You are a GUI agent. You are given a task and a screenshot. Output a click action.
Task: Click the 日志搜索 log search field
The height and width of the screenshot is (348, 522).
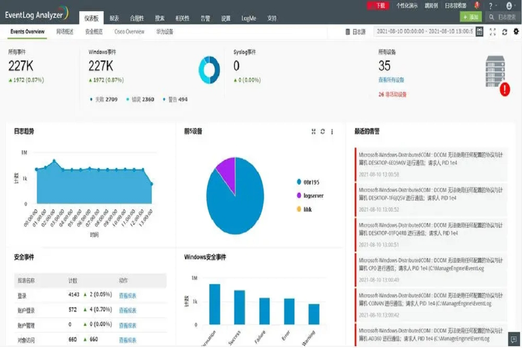pos(503,17)
